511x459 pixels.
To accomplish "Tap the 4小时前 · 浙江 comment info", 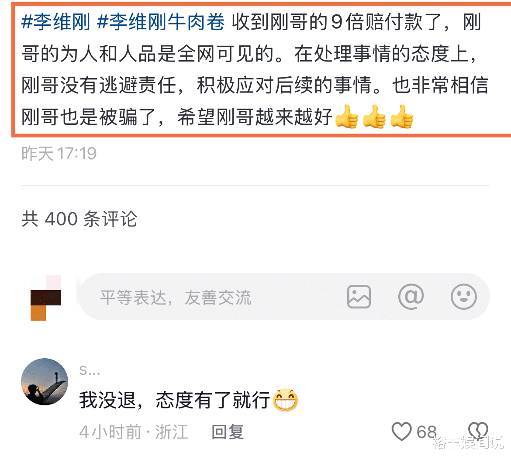I will 134,432.
